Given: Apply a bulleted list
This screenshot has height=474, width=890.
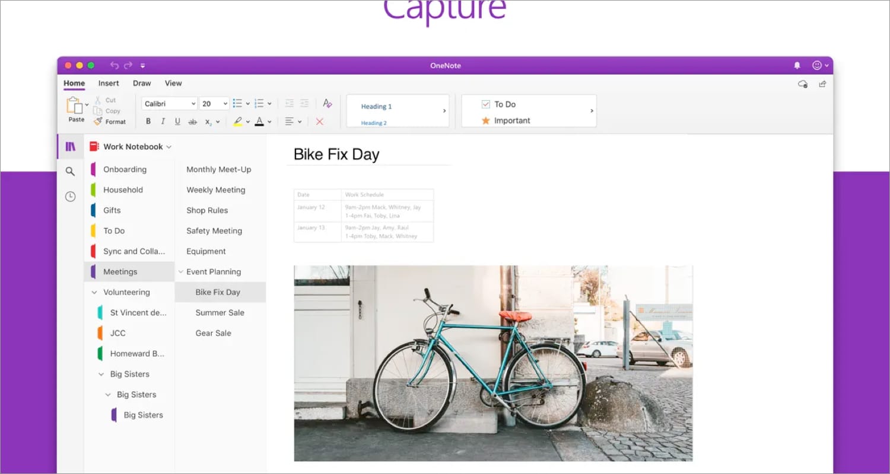Looking at the screenshot, I should pyautogui.click(x=237, y=104).
